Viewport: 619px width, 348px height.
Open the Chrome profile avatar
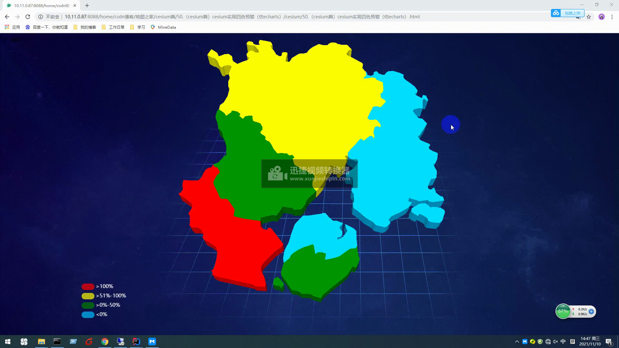(601, 17)
